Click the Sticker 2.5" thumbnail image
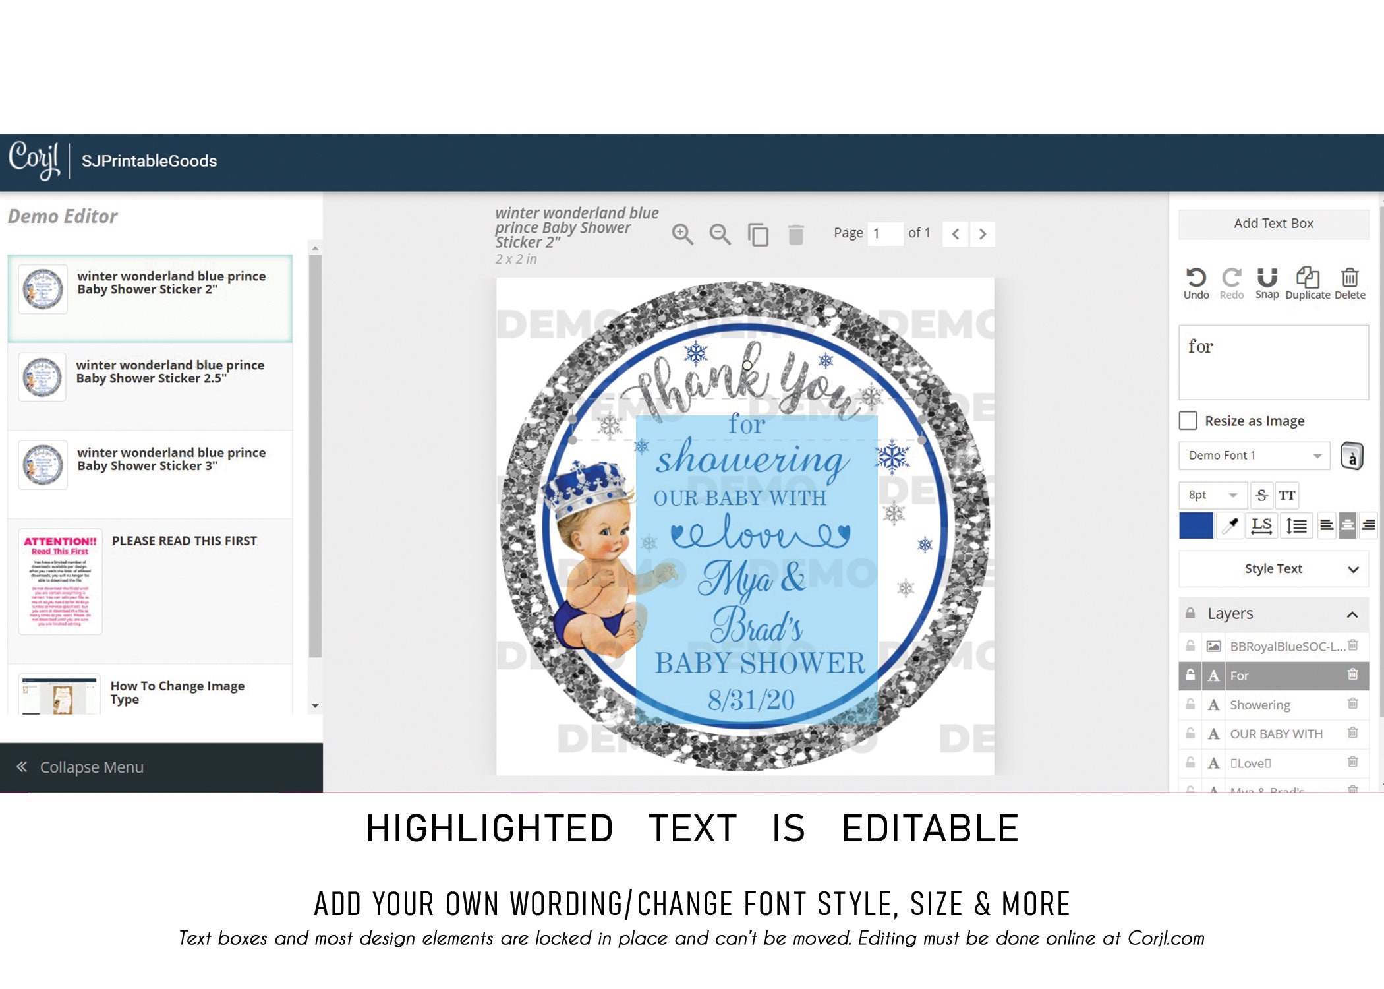The height and width of the screenshot is (989, 1384). 42,377
